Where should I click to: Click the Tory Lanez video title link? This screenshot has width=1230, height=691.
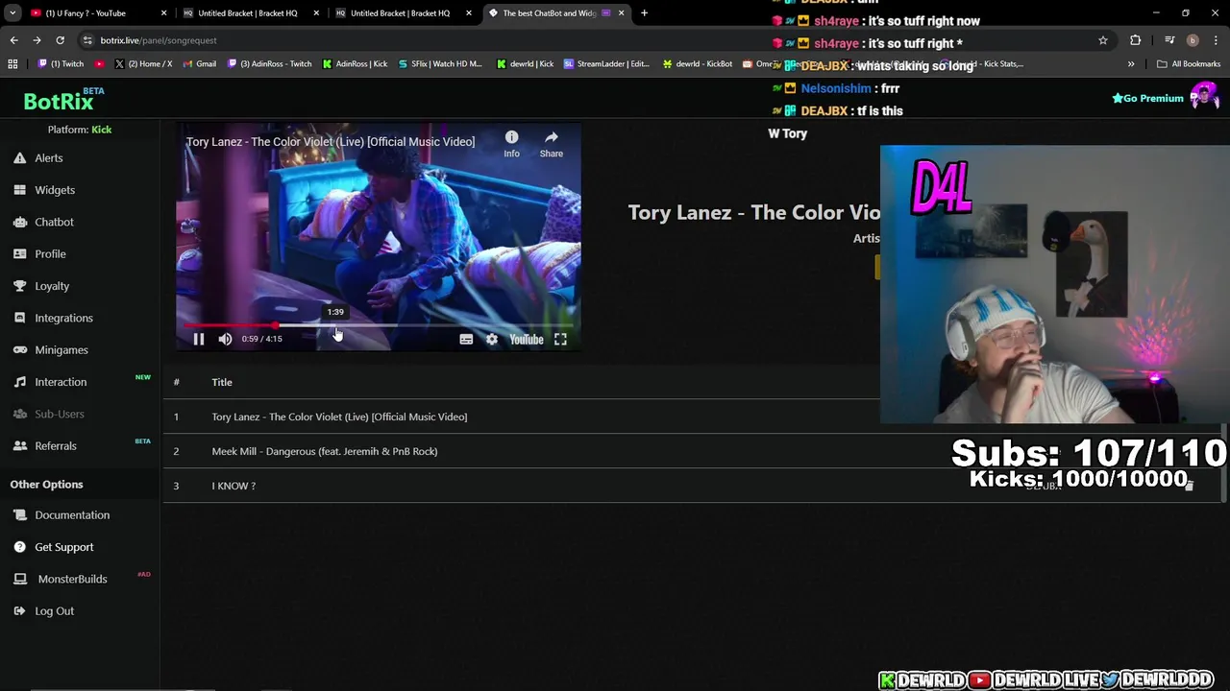pyautogui.click(x=330, y=141)
